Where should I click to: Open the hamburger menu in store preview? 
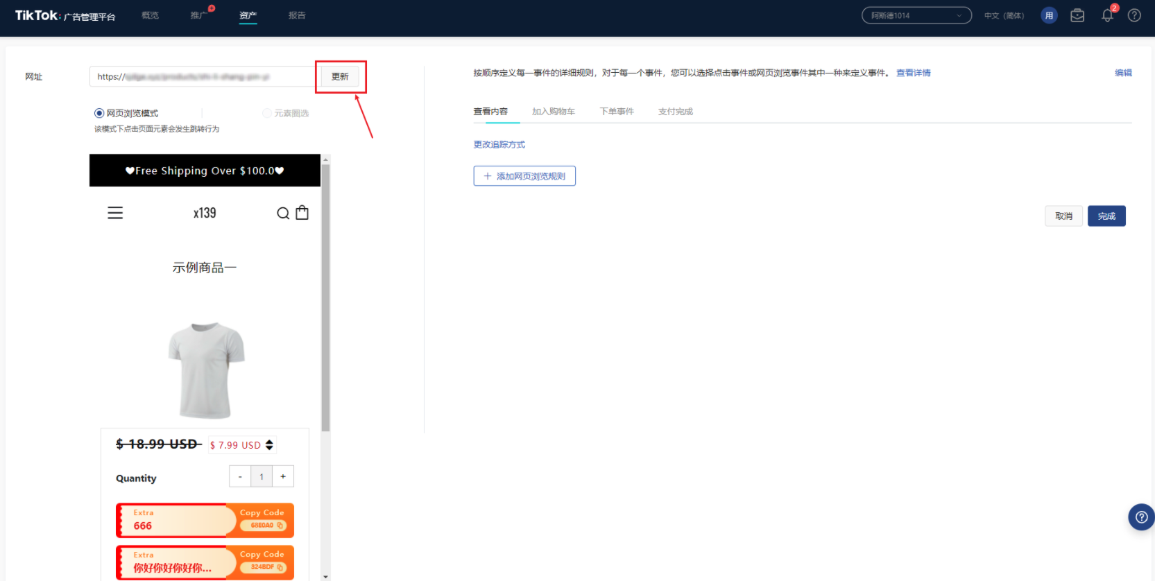[115, 213]
